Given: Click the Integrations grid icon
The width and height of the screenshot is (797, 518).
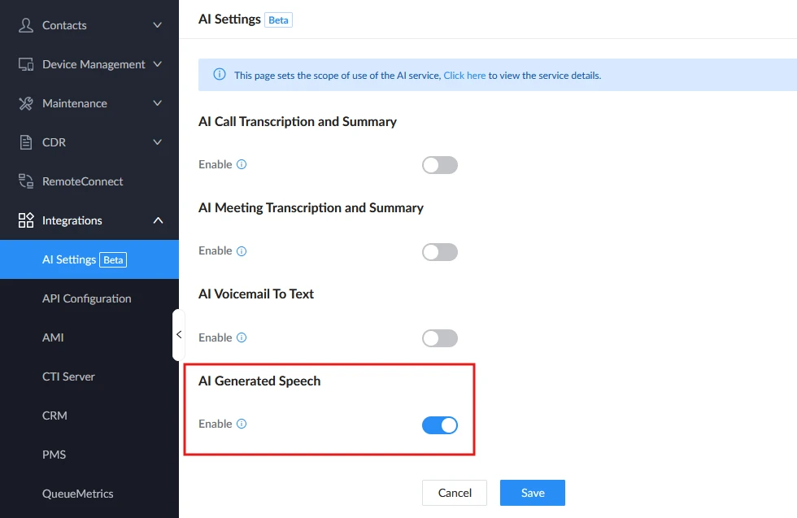Looking at the screenshot, I should (25, 220).
